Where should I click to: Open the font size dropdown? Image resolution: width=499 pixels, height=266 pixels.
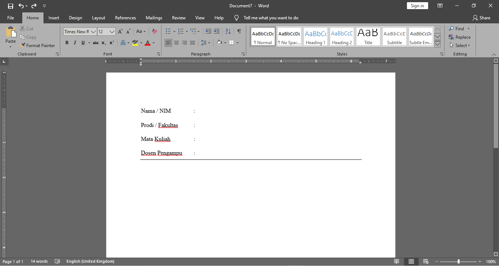coord(111,32)
